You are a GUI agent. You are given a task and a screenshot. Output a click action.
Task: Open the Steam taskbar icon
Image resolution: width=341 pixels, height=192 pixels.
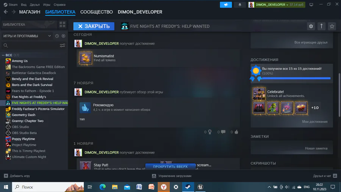click(x=188, y=187)
